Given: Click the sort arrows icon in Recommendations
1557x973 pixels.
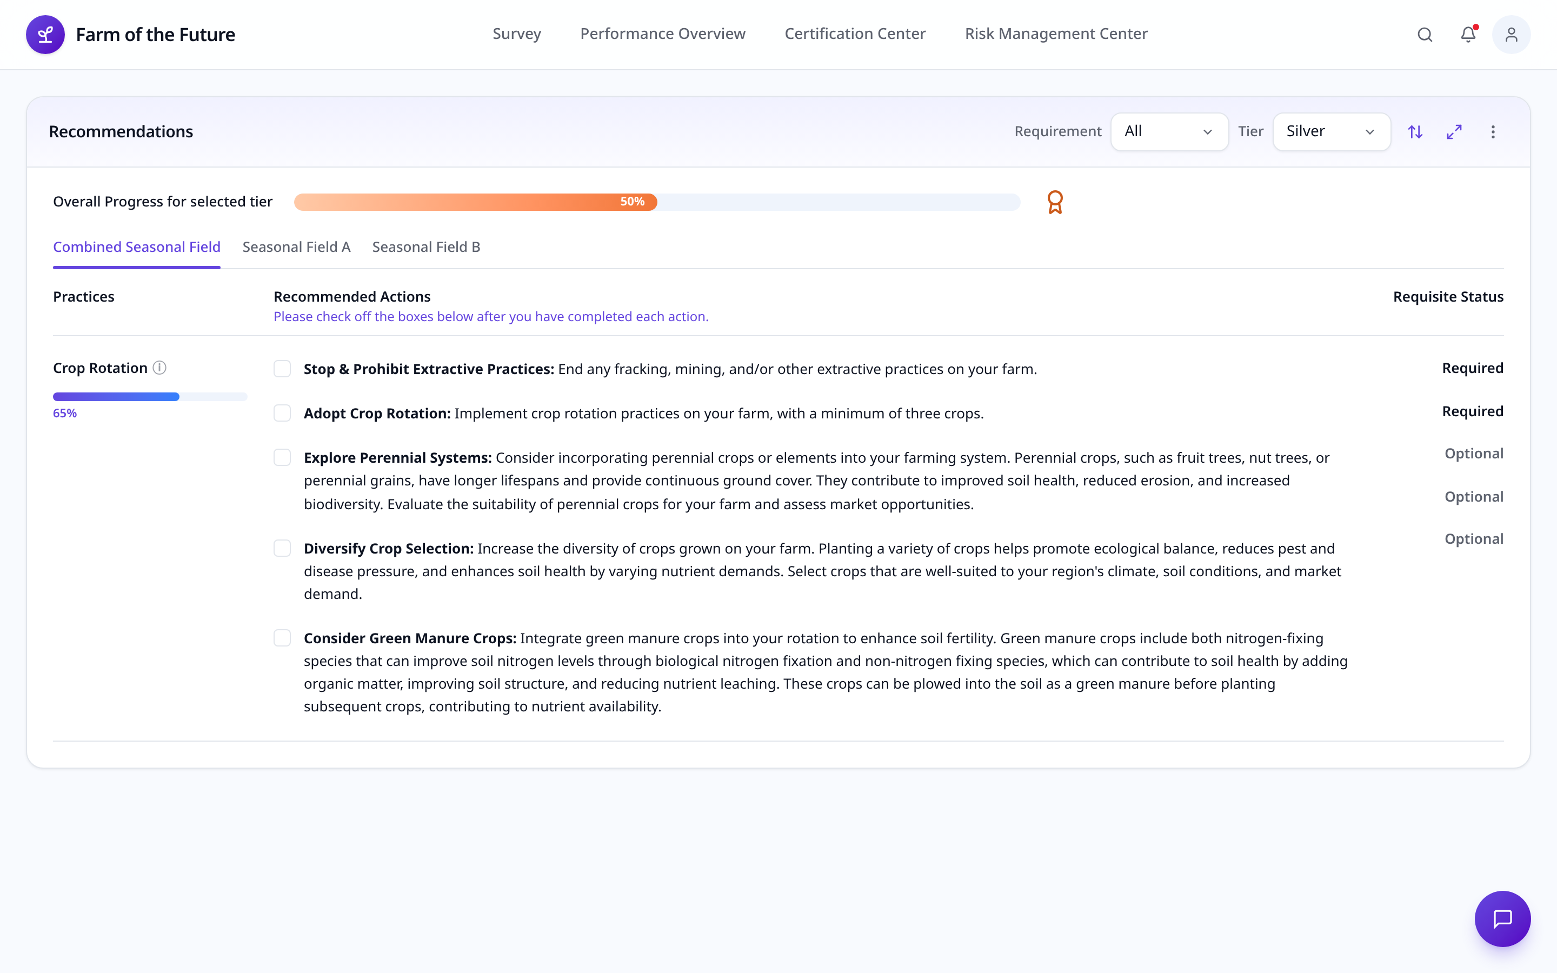Looking at the screenshot, I should pos(1415,132).
